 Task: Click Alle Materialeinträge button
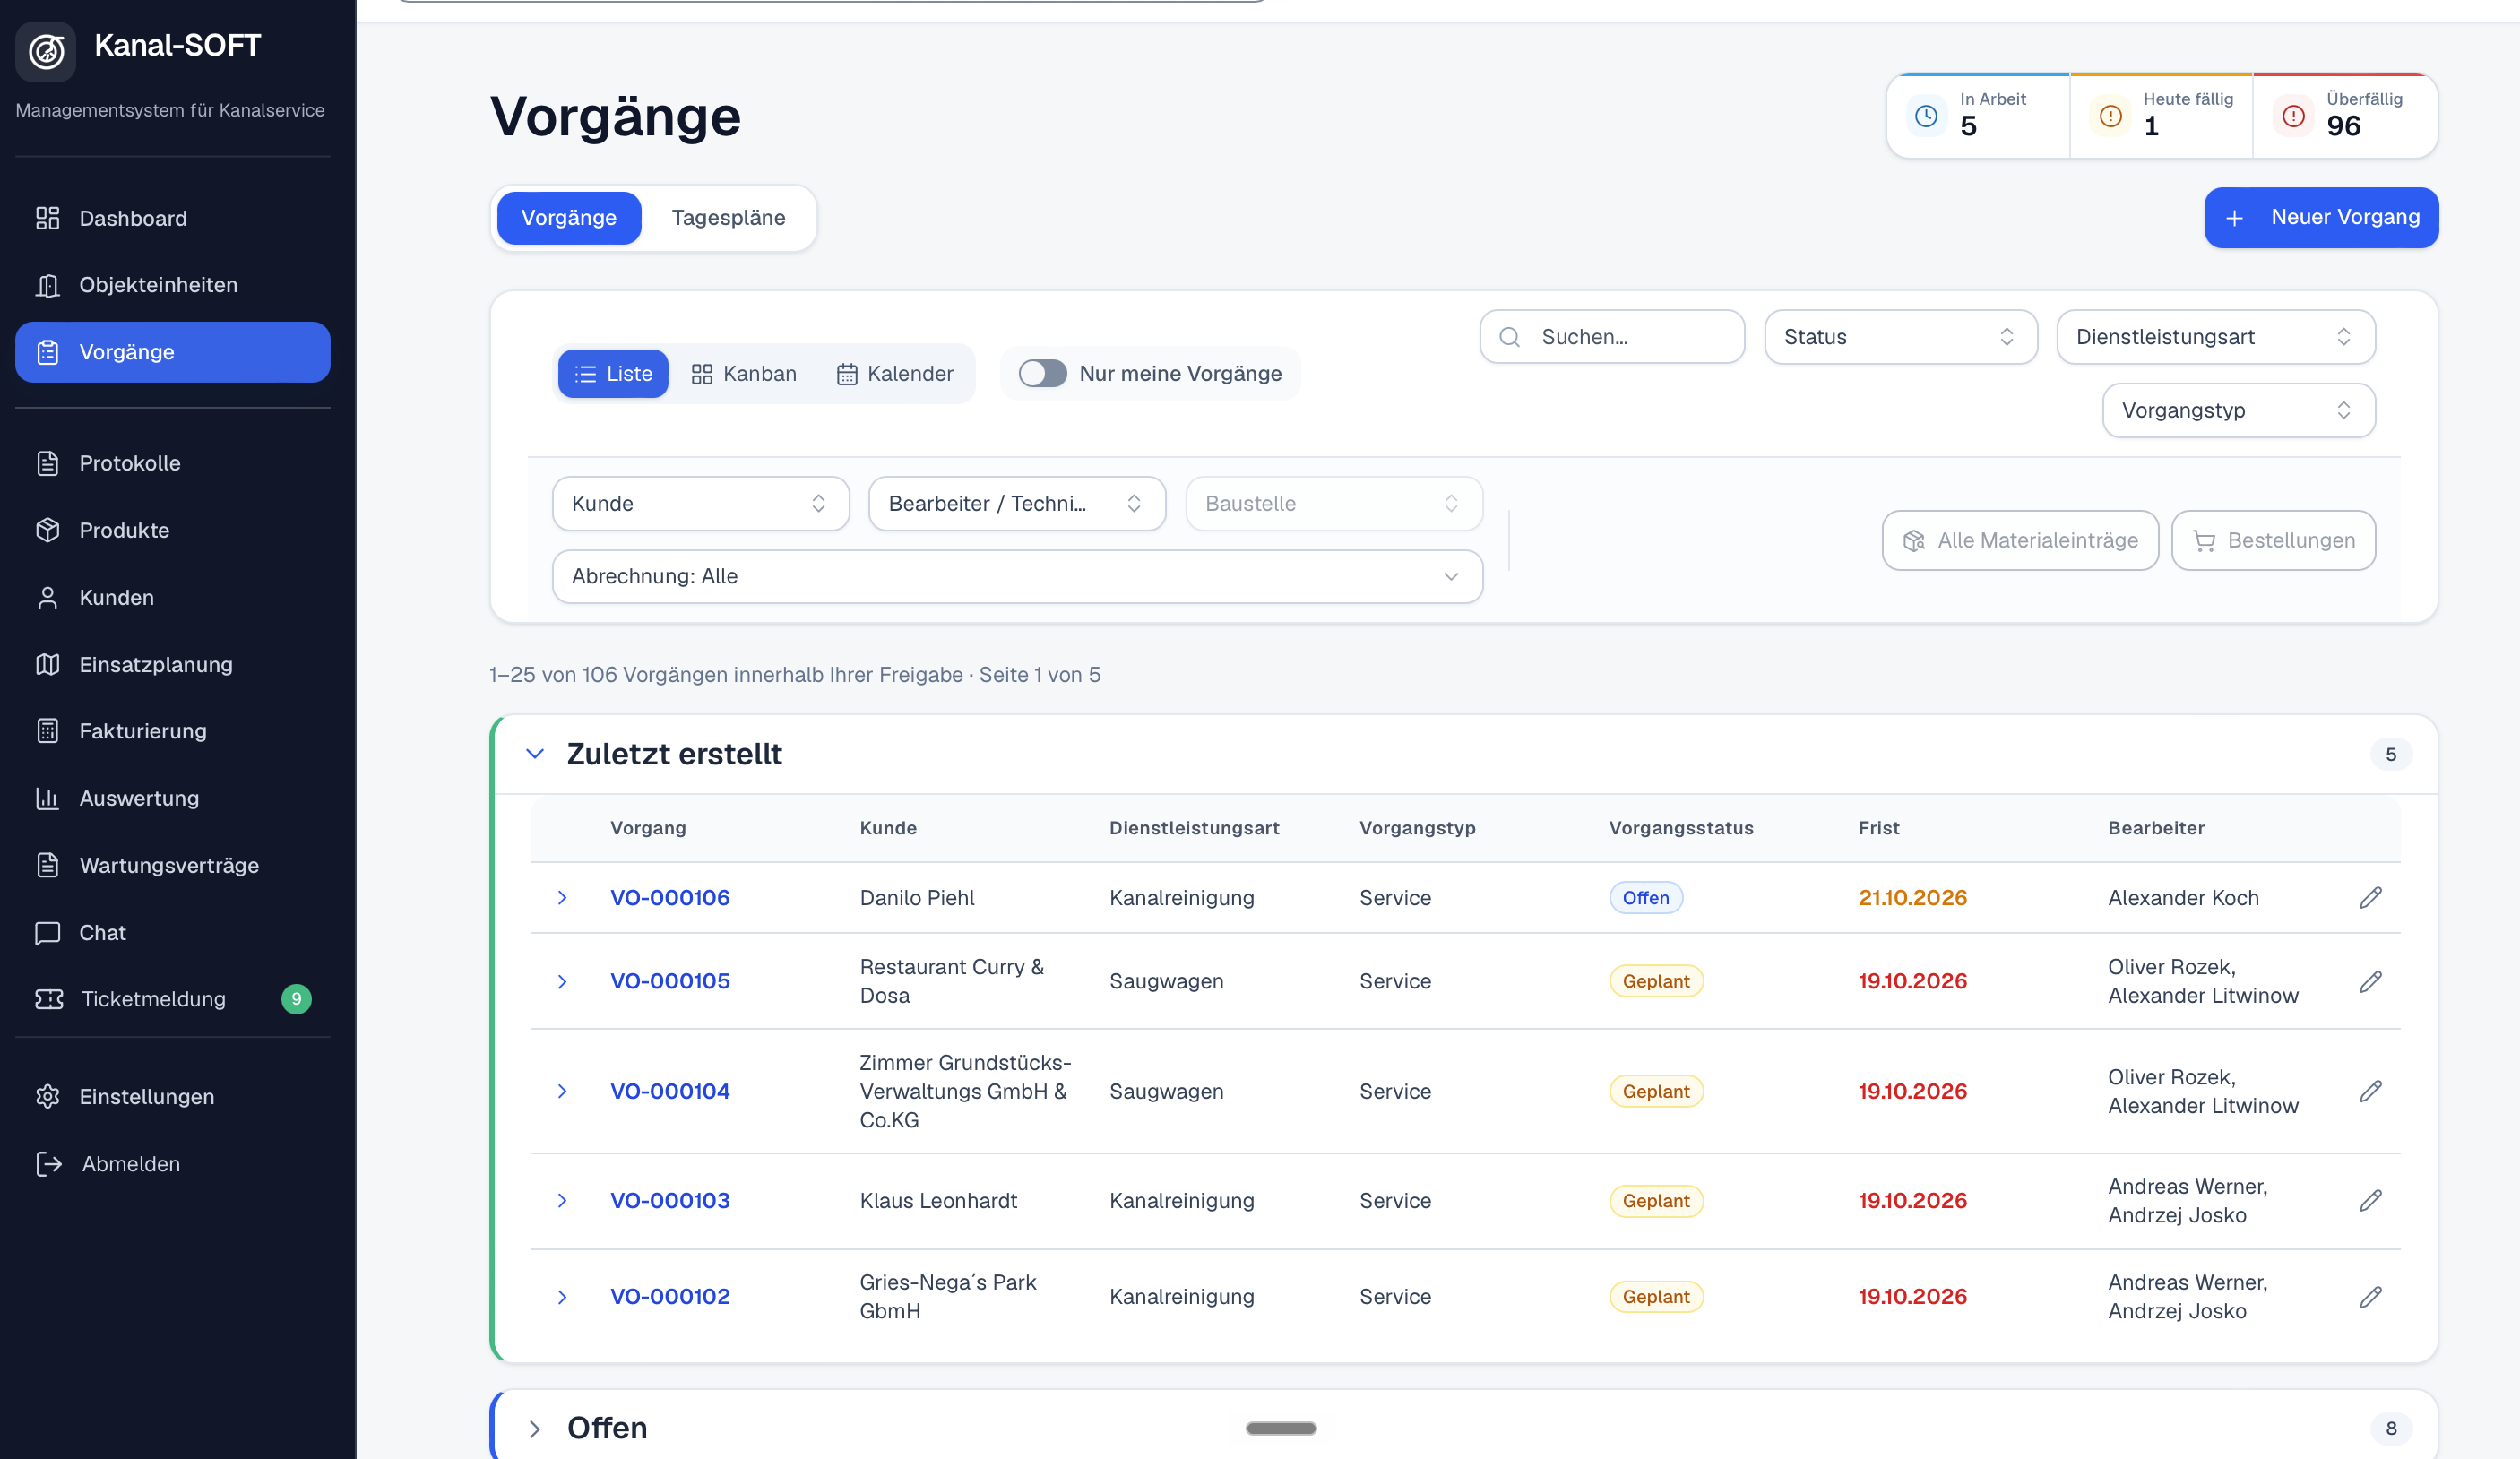point(2019,540)
